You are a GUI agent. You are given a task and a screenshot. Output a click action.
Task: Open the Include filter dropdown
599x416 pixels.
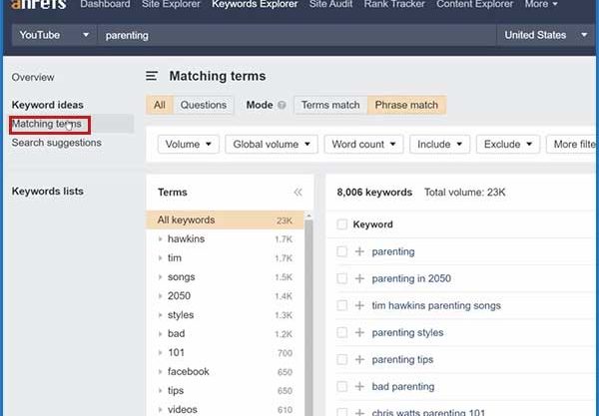pyautogui.click(x=439, y=145)
